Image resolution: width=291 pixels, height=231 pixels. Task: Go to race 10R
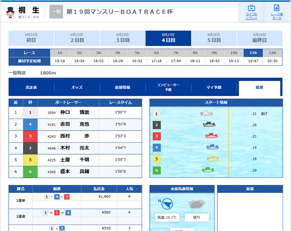[234, 53]
